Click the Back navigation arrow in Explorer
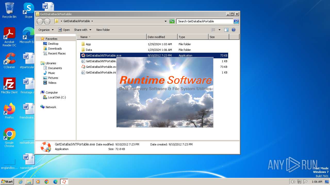This screenshot has height=185, width=330. pyautogui.click(x=40, y=21)
